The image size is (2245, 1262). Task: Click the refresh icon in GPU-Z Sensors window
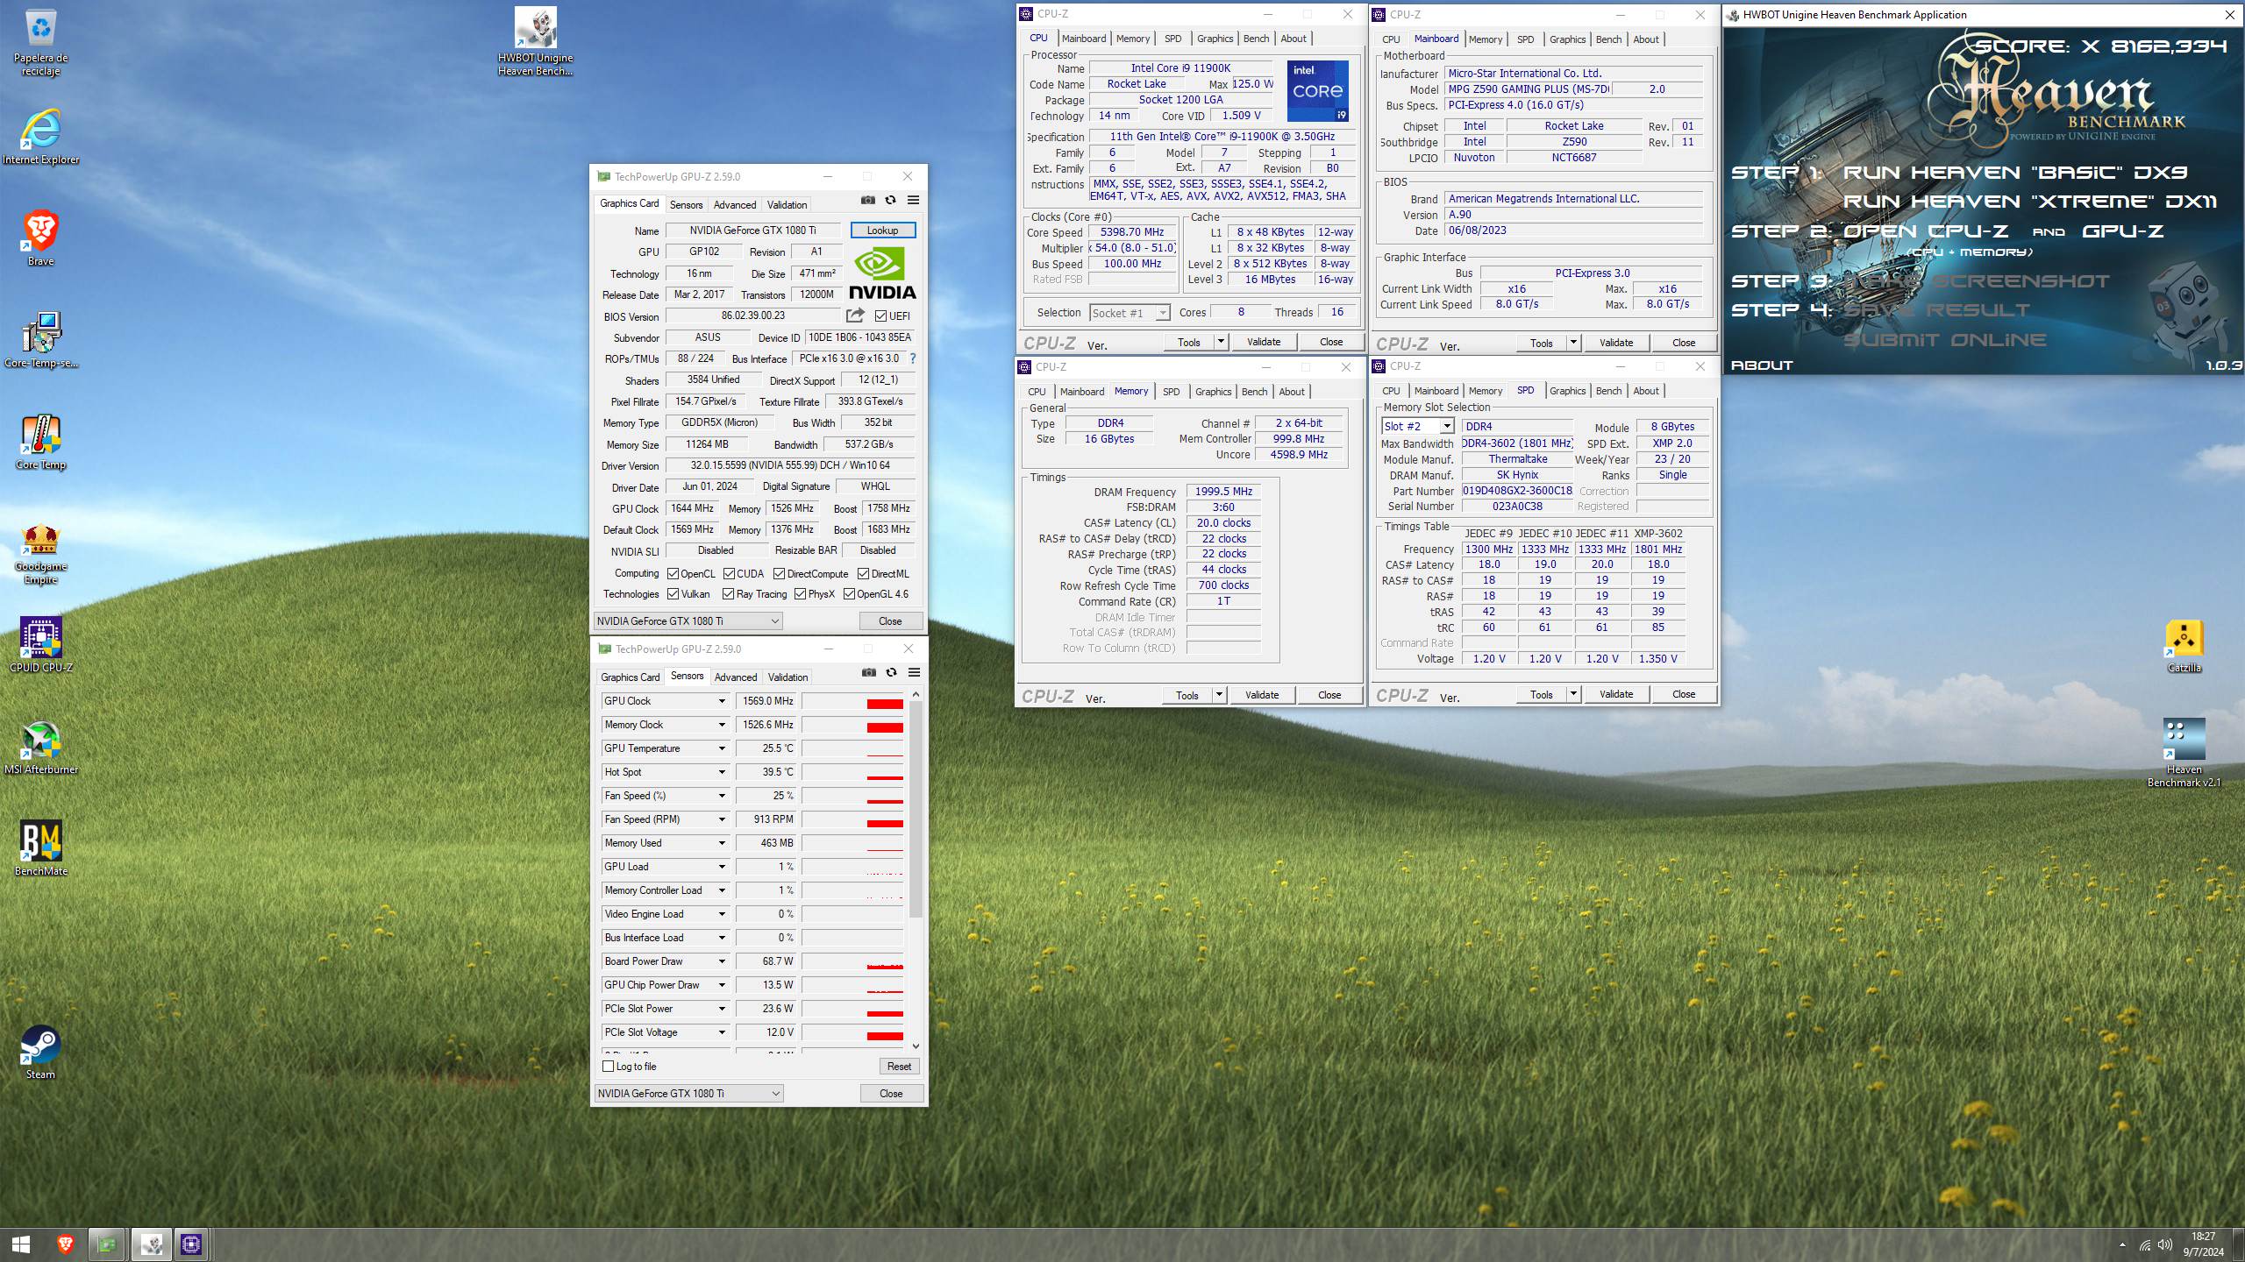pos(891,673)
